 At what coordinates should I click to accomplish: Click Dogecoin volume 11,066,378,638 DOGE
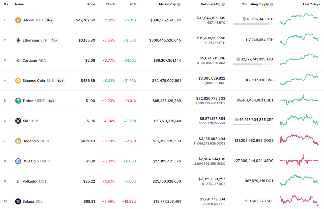[210, 144]
